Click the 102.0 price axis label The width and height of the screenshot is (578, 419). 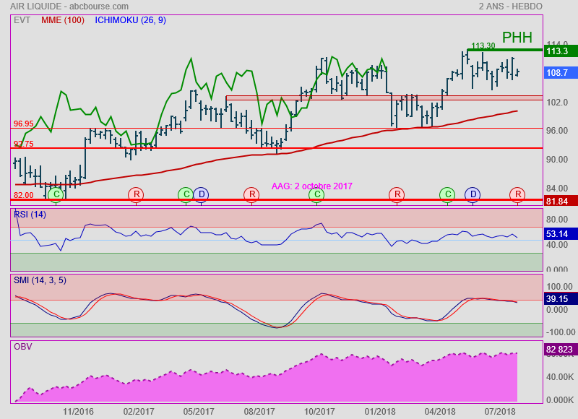(557, 102)
